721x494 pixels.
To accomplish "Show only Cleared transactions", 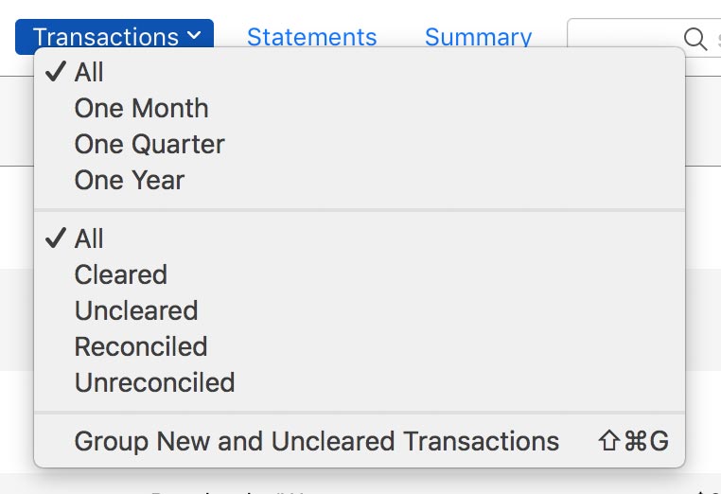I will 120,275.
